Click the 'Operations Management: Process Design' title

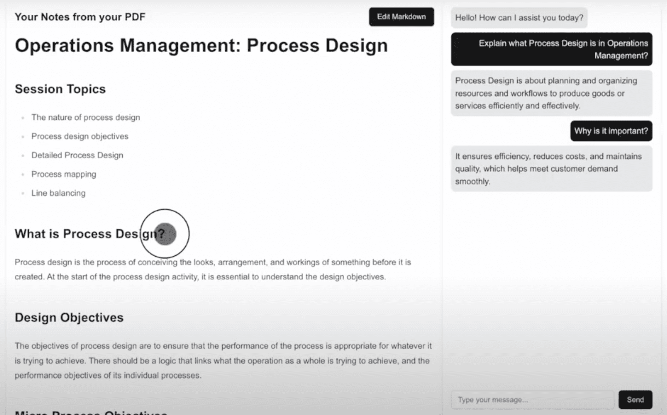click(201, 45)
